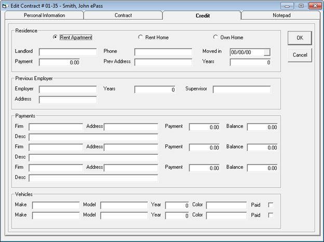Image resolution: width=324 pixels, height=242 pixels.
Task: Select the second Payment amount in Payments
Action: [x=204, y=147]
